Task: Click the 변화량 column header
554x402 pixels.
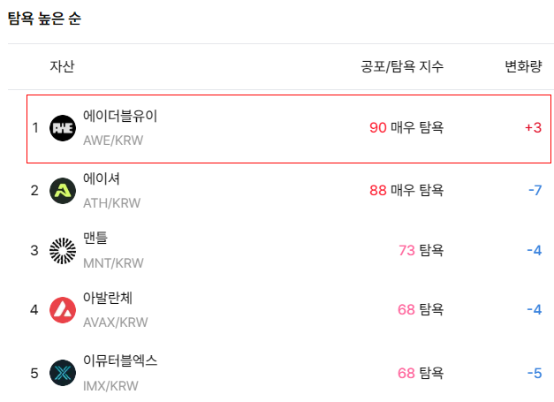Action: (523, 66)
